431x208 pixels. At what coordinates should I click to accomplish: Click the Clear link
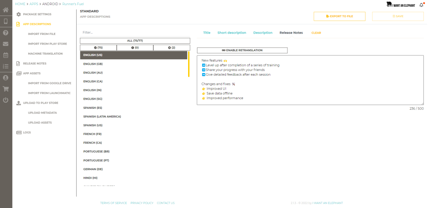(x=316, y=33)
